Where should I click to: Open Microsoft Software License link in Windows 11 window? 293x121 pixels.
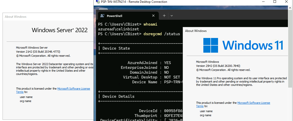(253, 103)
